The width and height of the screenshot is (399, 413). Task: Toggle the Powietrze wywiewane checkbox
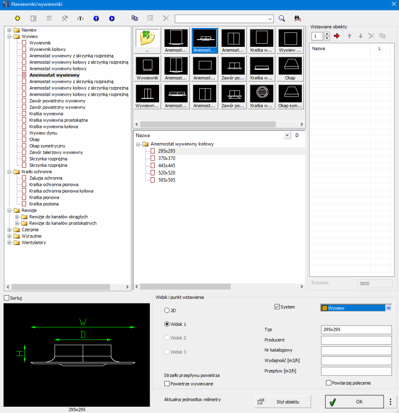[x=167, y=384]
